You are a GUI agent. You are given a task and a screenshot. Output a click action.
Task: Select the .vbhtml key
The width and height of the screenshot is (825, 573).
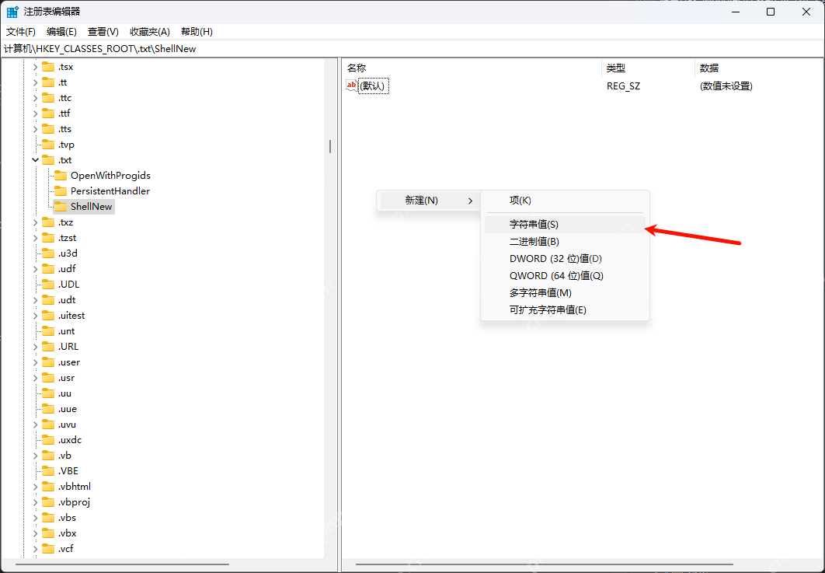point(75,487)
